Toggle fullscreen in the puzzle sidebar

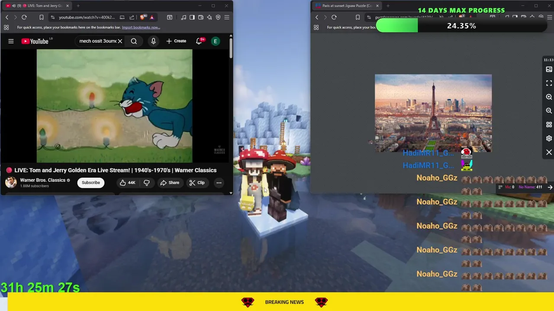pos(549,83)
